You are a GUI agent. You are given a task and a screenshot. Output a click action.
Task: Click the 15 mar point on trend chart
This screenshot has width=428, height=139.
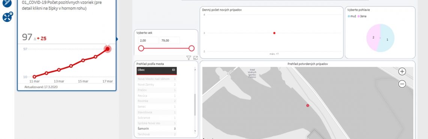[x=83, y=60]
